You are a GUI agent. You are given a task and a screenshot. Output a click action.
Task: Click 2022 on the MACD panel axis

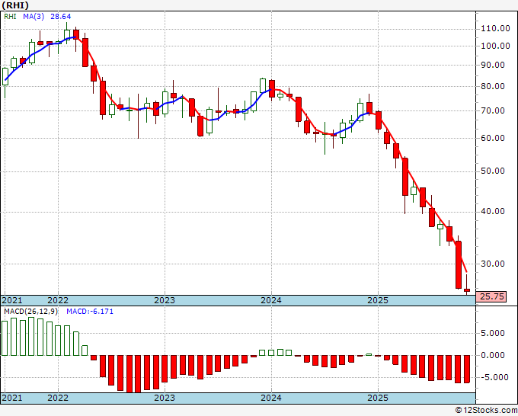tap(58, 398)
